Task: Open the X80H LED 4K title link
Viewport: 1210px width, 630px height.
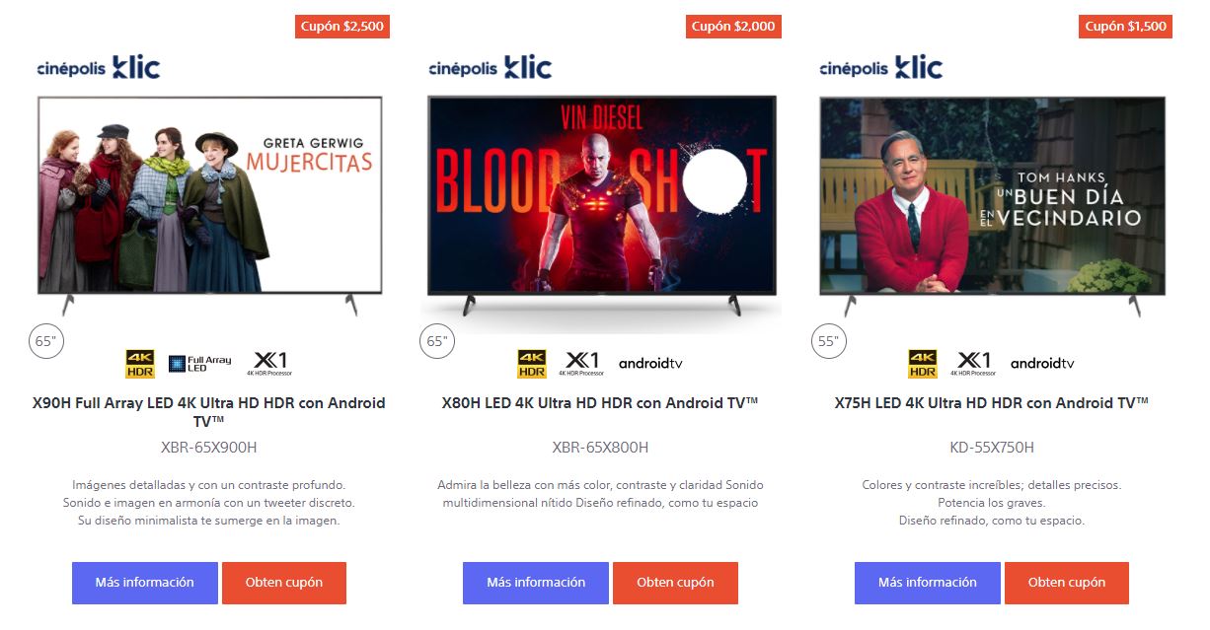Action: (x=600, y=403)
